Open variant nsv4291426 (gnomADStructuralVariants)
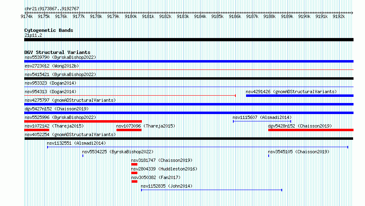This screenshot has width=365, height=206. [291, 92]
